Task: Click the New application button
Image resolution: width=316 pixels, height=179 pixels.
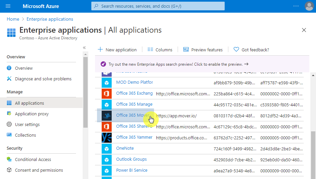Action: 117,50
